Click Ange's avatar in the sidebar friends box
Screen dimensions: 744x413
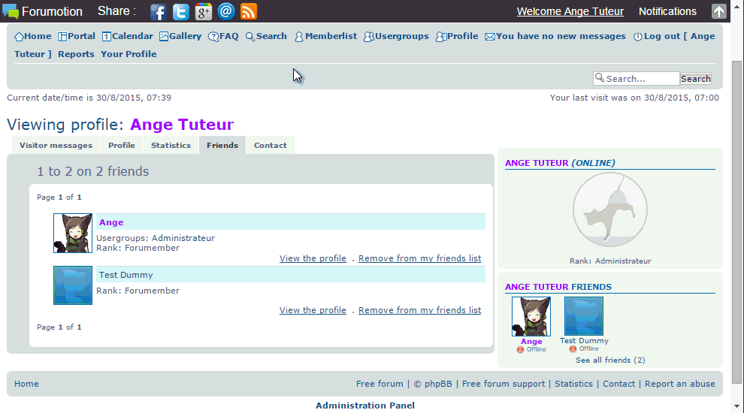click(x=531, y=316)
